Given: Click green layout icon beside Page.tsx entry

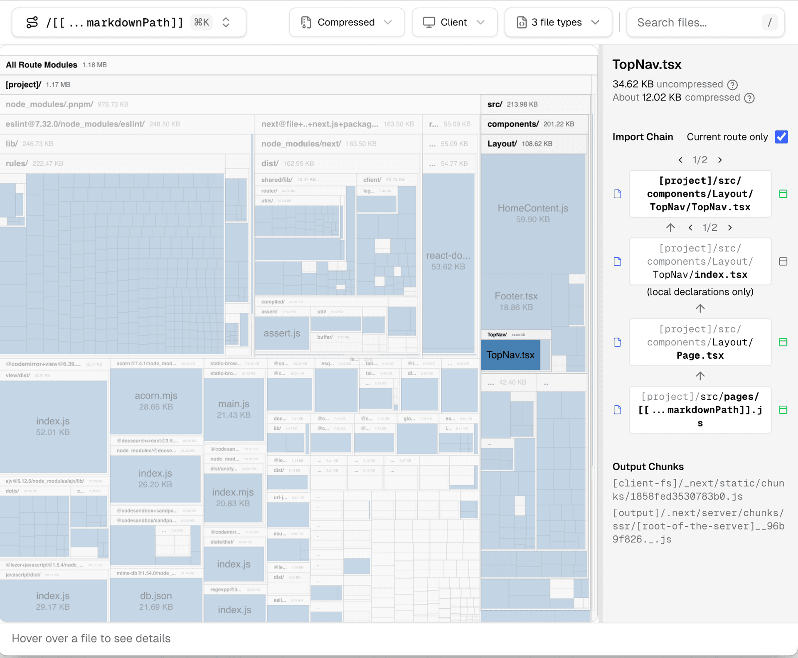Looking at the screenshot, I should (x=783, y=342).
